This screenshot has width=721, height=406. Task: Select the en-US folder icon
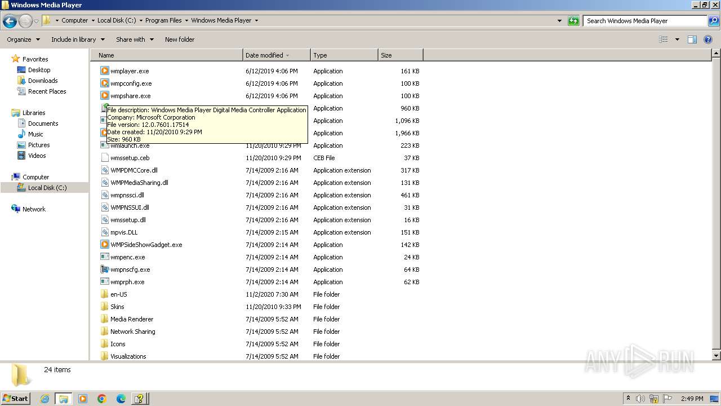104,294
